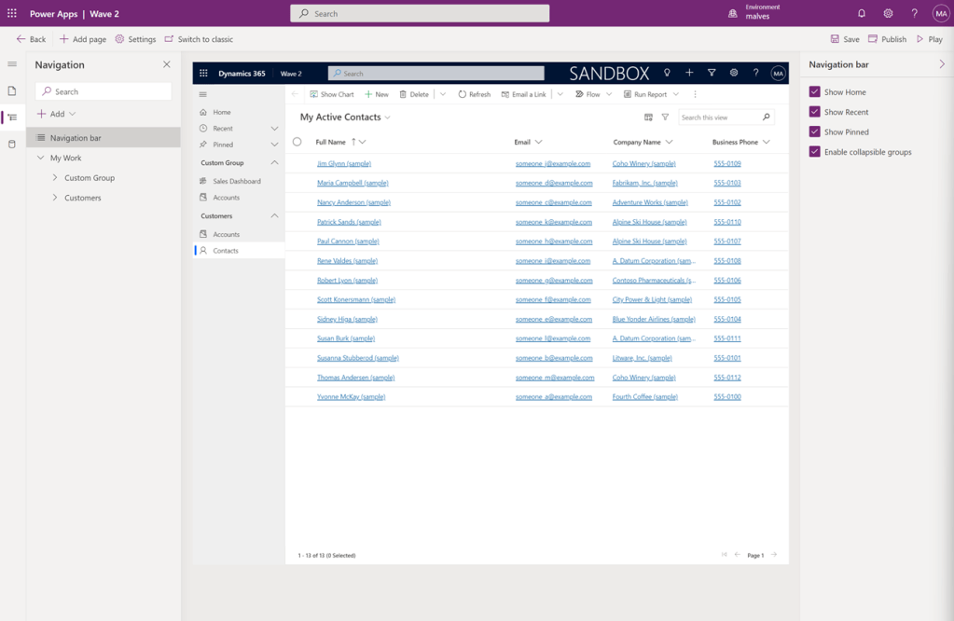Screen dimensions: 954x621
Task: Open the My Active Contacts view dropdown
Action: 388,117
